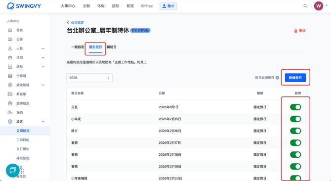This screenshot has height=181, width=331.
Task: Click the 日期 column header
Action: click(x=162, y=93)
